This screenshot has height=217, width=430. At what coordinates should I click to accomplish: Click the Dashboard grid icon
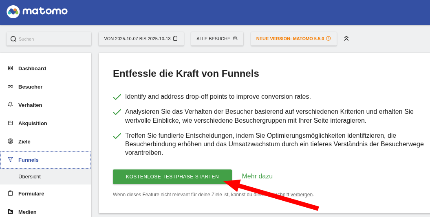[10, 68]
